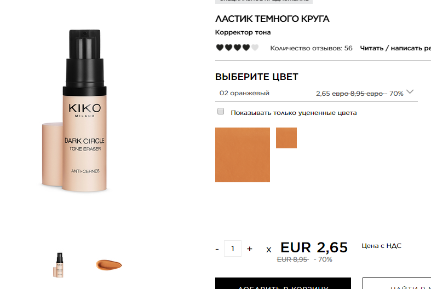The width and height of the screenshot is (431, 289).
Task: Open the 02 оранжевый color selector
Action: 317,93
